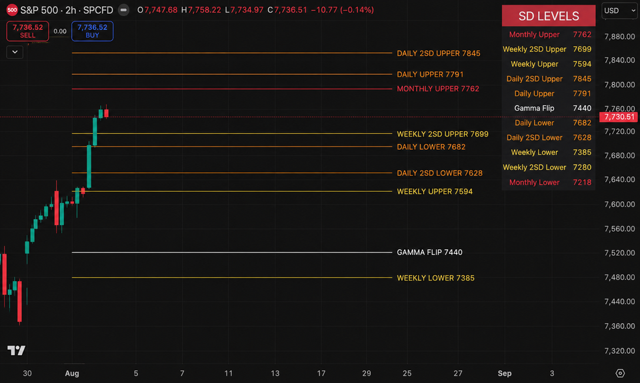Viewport: 640px width, 383px height.
Task: Click the Daily 2SD Upper table row
Action: click(549, 79)
